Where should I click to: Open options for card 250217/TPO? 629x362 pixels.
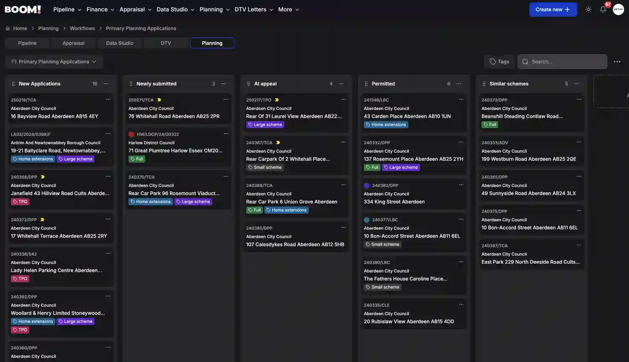coord(343,99)
